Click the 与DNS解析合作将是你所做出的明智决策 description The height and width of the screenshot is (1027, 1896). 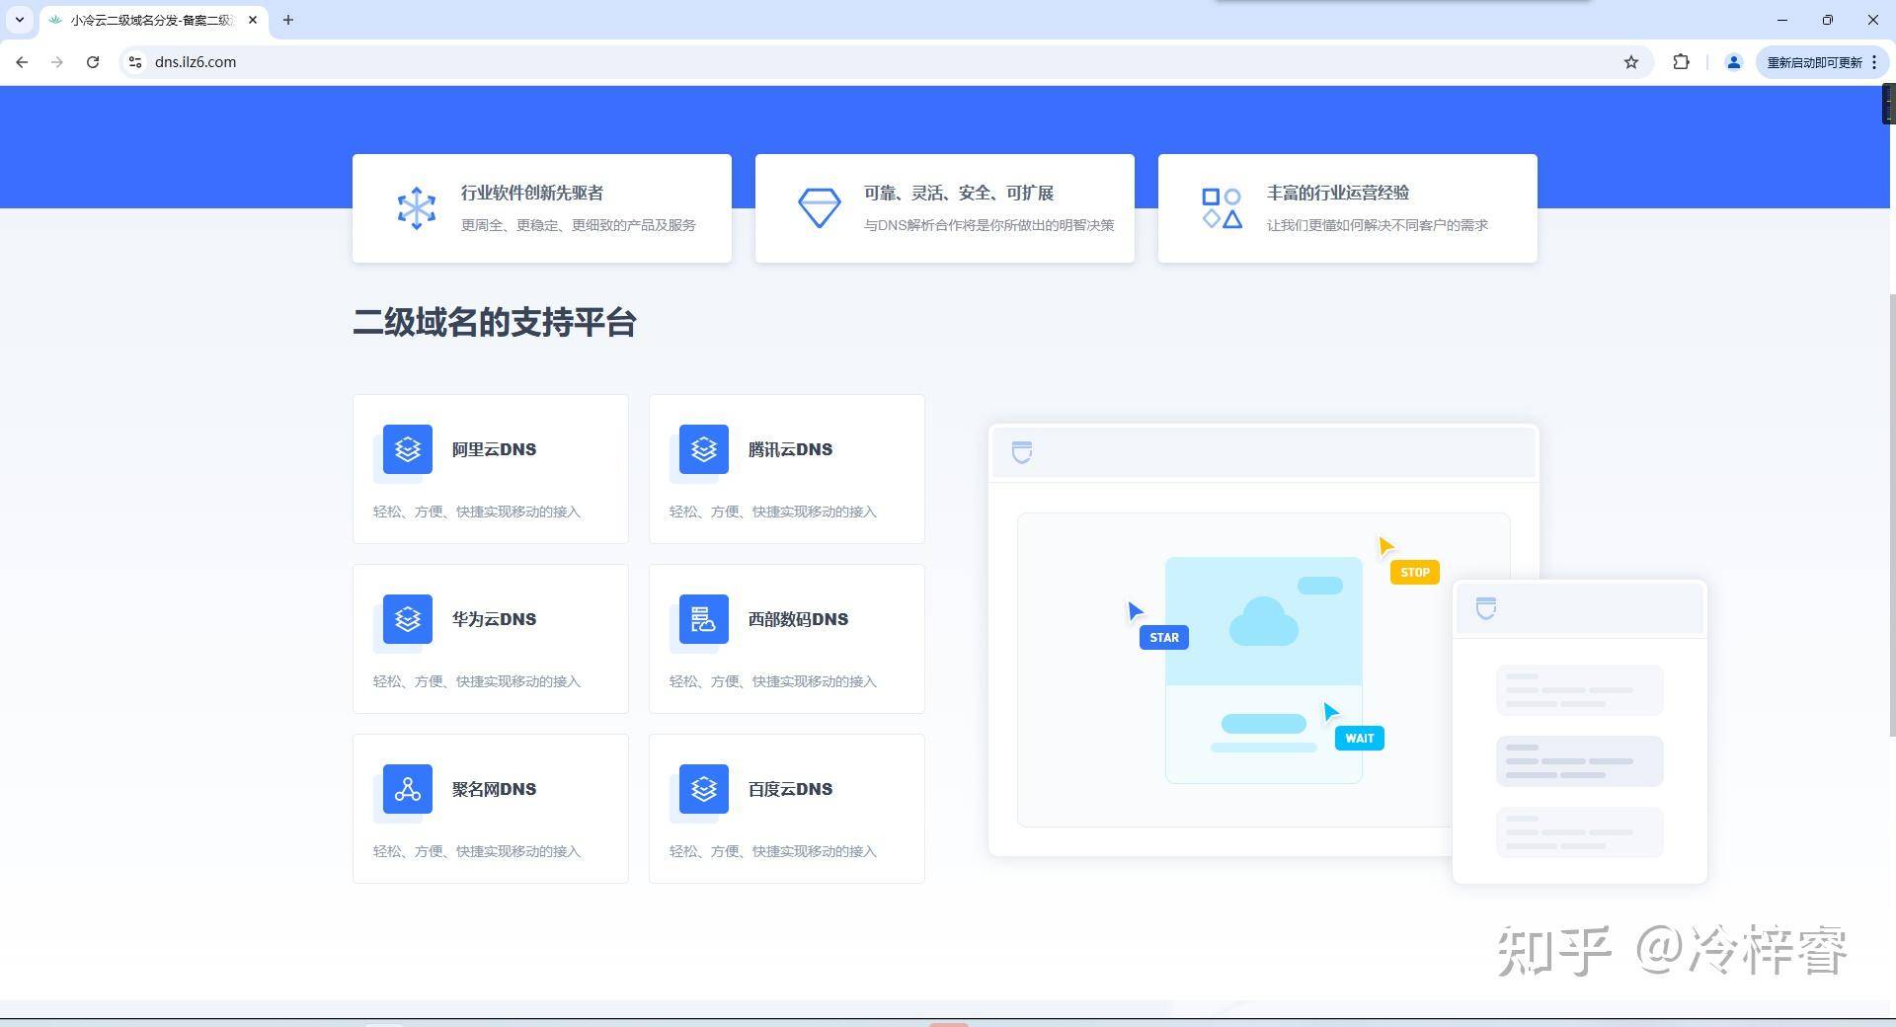tap(988, 225)
